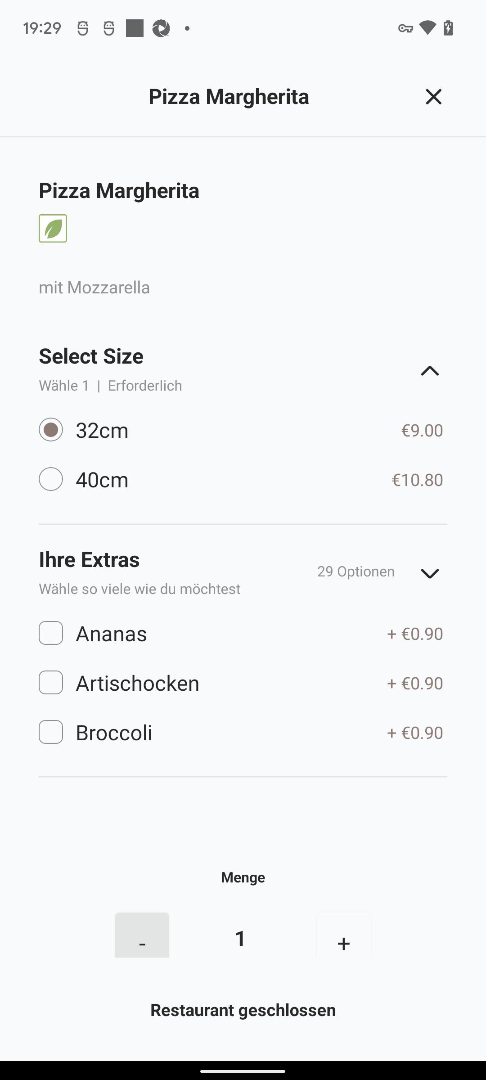The image size is (486, 1080).
Task: Increase quantity with plus button
Action: pyautogui.click(x=344, y=935)
